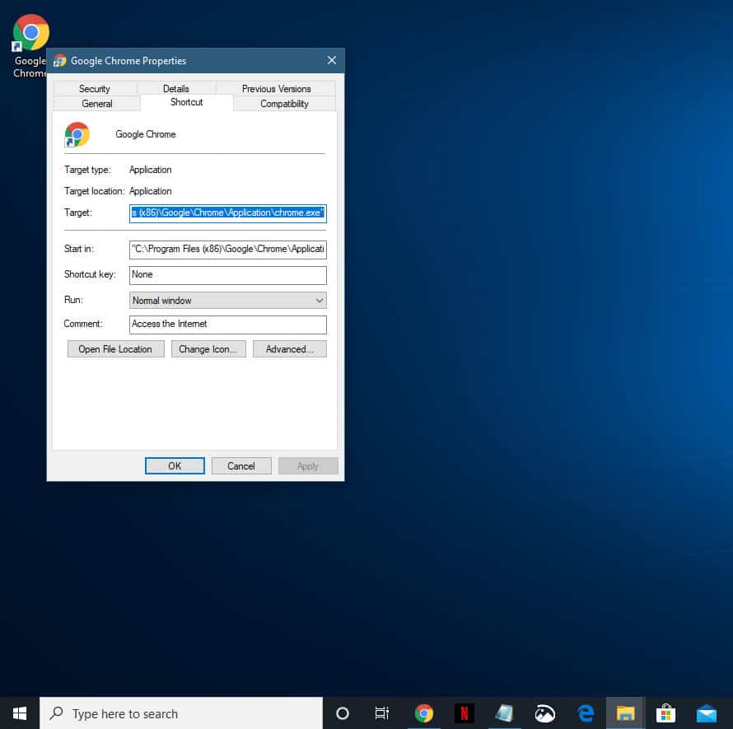Confirm with the OK button
Screen dimensions: 733x729
pyautogui.click(x=175, y=465)
